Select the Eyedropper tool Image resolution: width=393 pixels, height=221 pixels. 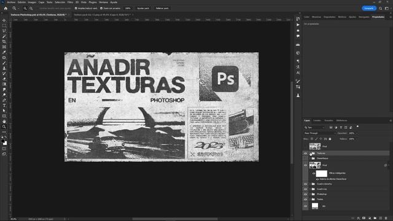click(4, 52)
